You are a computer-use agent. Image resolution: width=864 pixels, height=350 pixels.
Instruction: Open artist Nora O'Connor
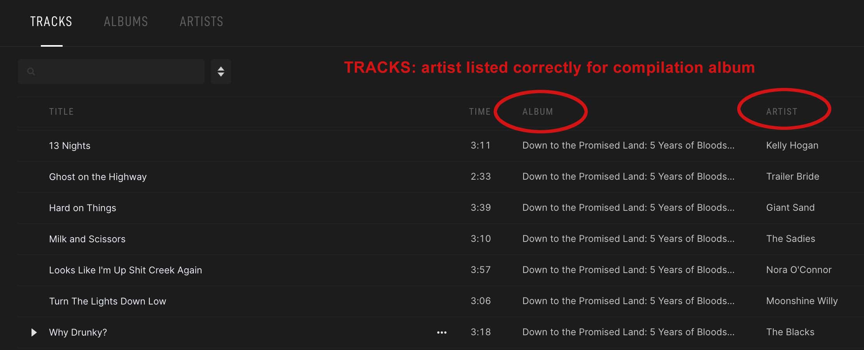(x=799, y=270)
